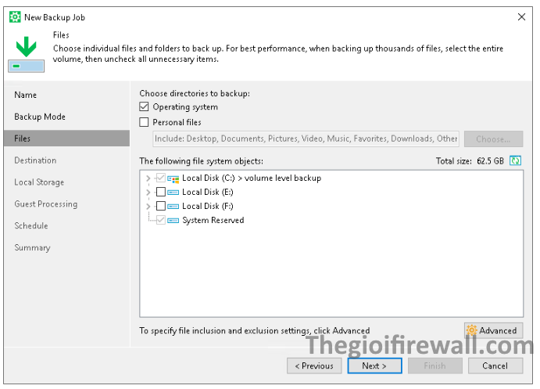Image resolution: width=540 pixels, height=389 pixels.
Task: Click the sun icon on Advanced button
Action: click(471, 330)
